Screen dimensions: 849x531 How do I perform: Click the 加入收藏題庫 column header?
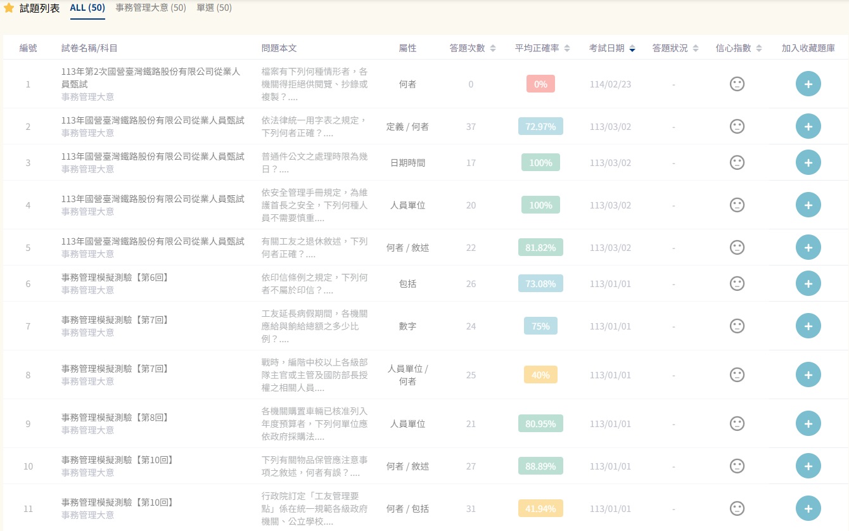pos(808,48)
